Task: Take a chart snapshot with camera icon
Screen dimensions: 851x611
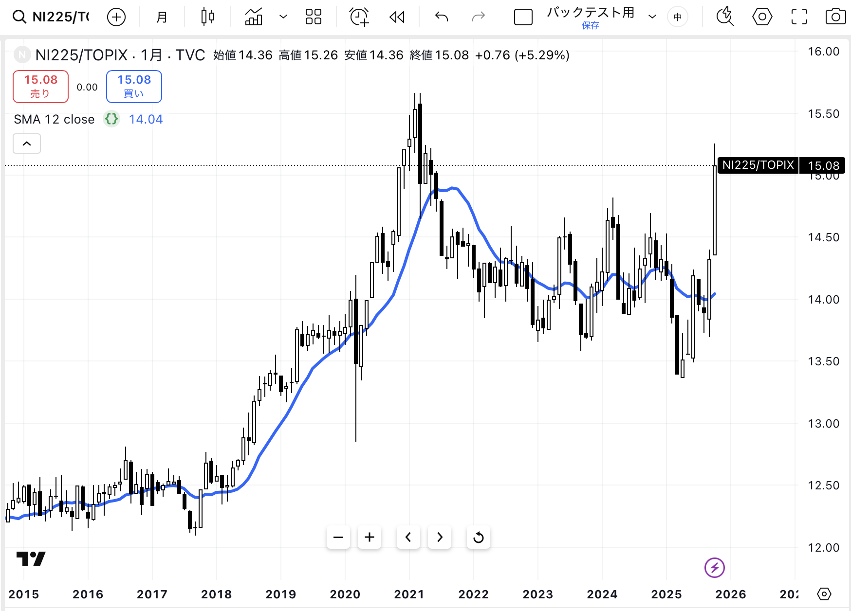Action: tap(835, 17)
